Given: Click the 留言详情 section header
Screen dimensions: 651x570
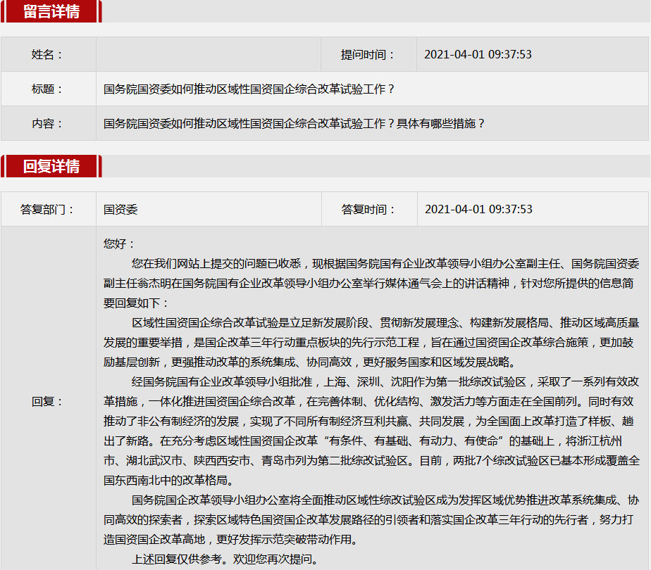Looking at the screenshot, I should click(51, 11).
